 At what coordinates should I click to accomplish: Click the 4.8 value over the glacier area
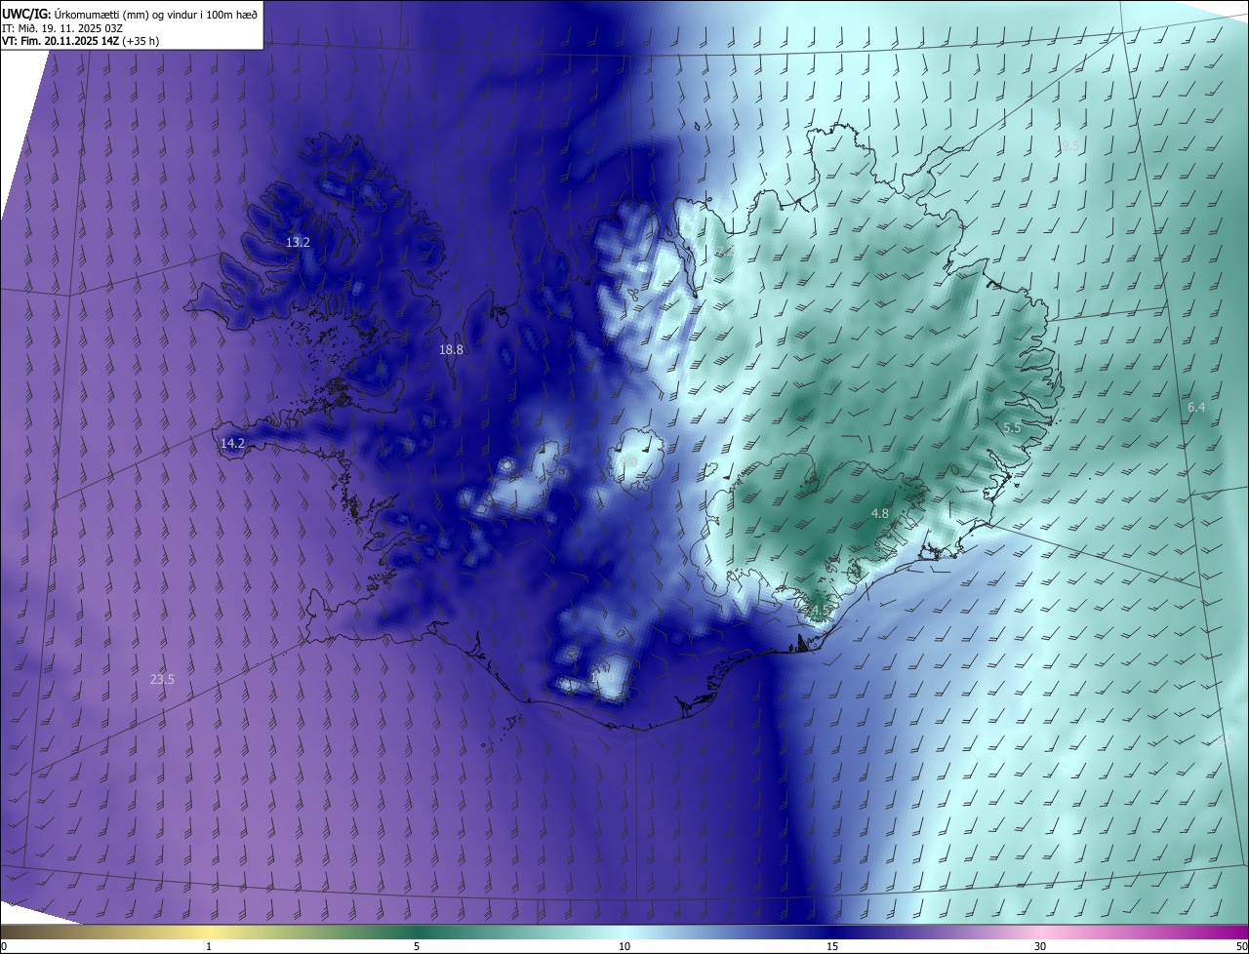click(x=880, y=513)
